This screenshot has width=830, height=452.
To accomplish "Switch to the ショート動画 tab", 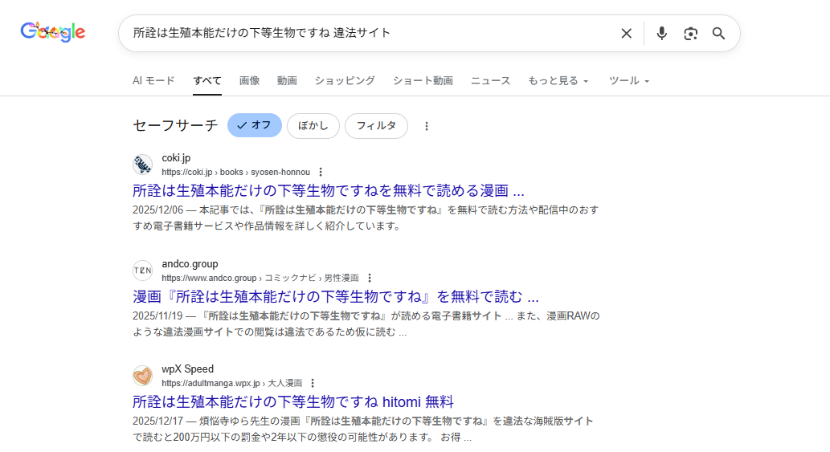I will 423,81.
